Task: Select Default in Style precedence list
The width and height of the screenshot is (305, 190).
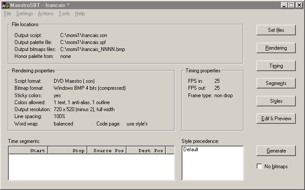Action: coord(191,149)
